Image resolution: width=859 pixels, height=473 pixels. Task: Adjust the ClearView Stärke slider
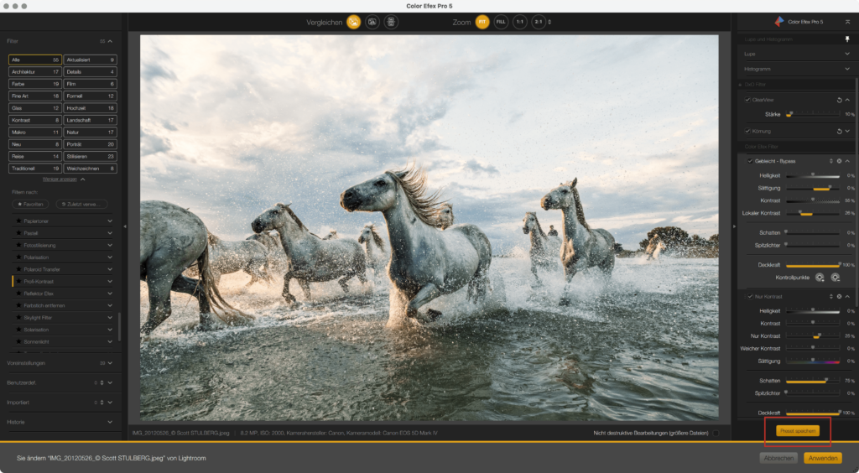point(813,114)
